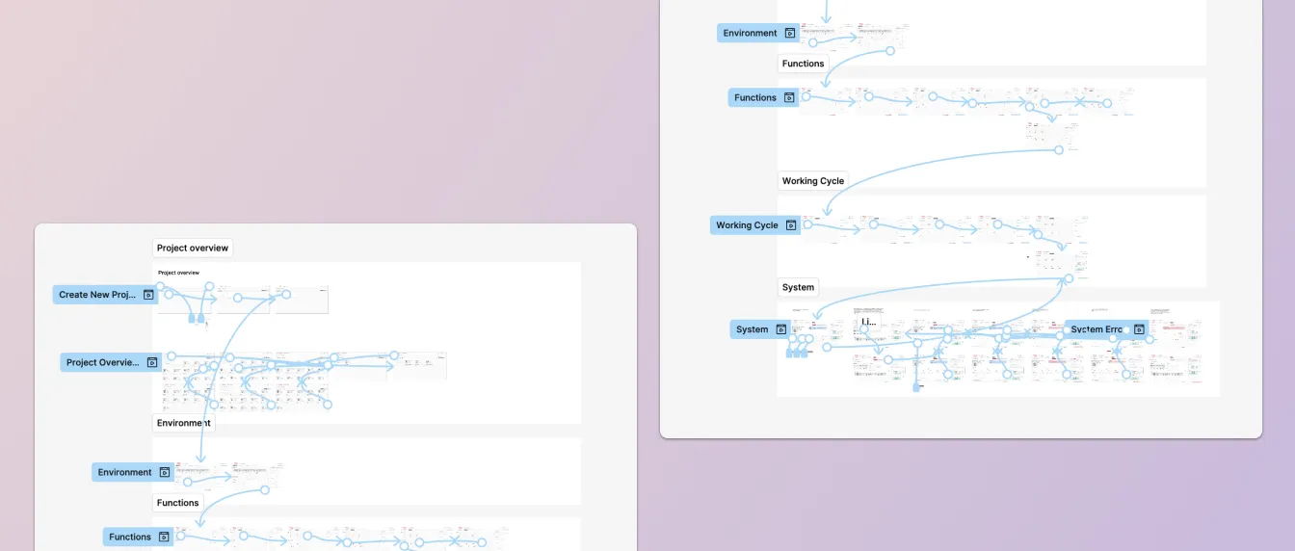Click the white Working Cycle section title
Screen dimensions: 1295x551
pyautogui.click(x=813, y=181)
